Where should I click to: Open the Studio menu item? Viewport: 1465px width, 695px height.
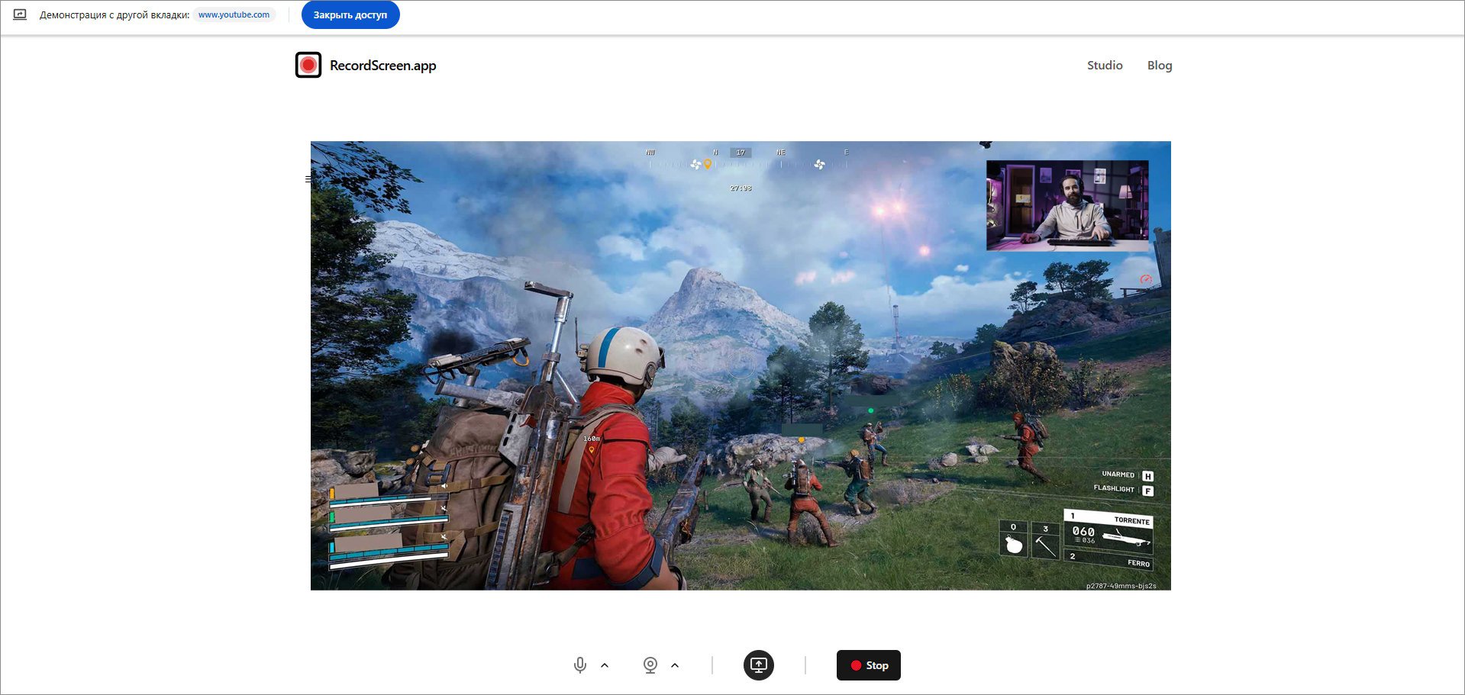point(1105,66)
